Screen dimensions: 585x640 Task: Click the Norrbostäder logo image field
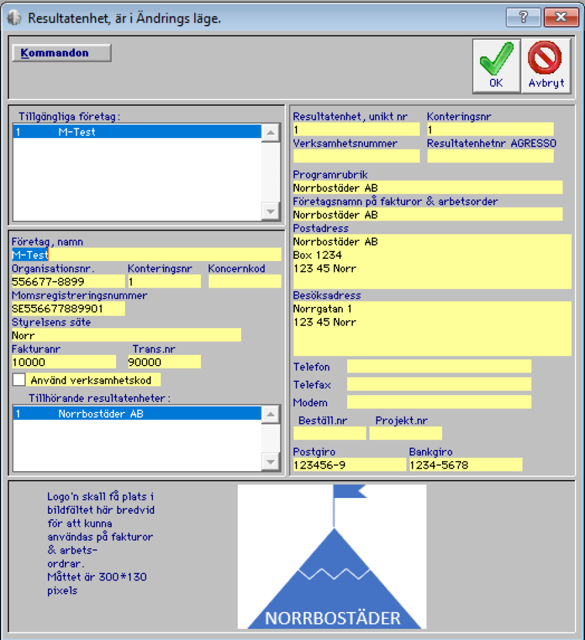(332, 557)
